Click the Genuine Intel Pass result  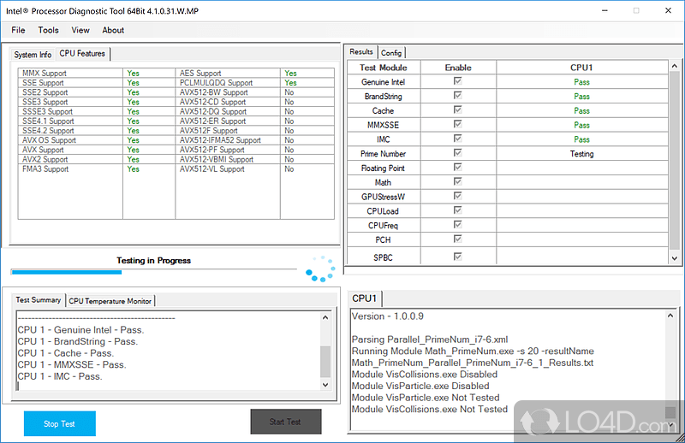[581, 82]
